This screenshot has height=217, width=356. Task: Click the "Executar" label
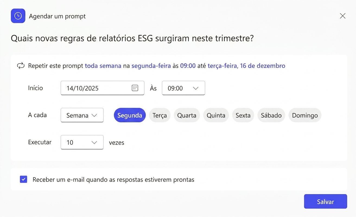tap(40, 142)
